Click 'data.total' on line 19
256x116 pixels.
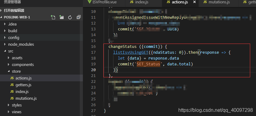click(179, 64)
